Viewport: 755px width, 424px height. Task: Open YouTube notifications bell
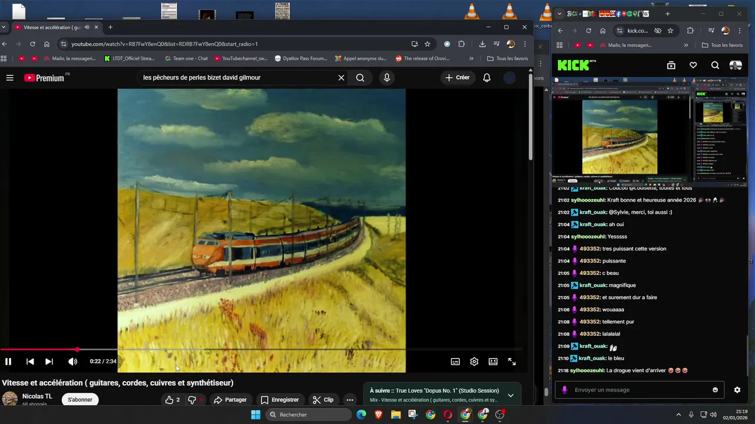487,78
